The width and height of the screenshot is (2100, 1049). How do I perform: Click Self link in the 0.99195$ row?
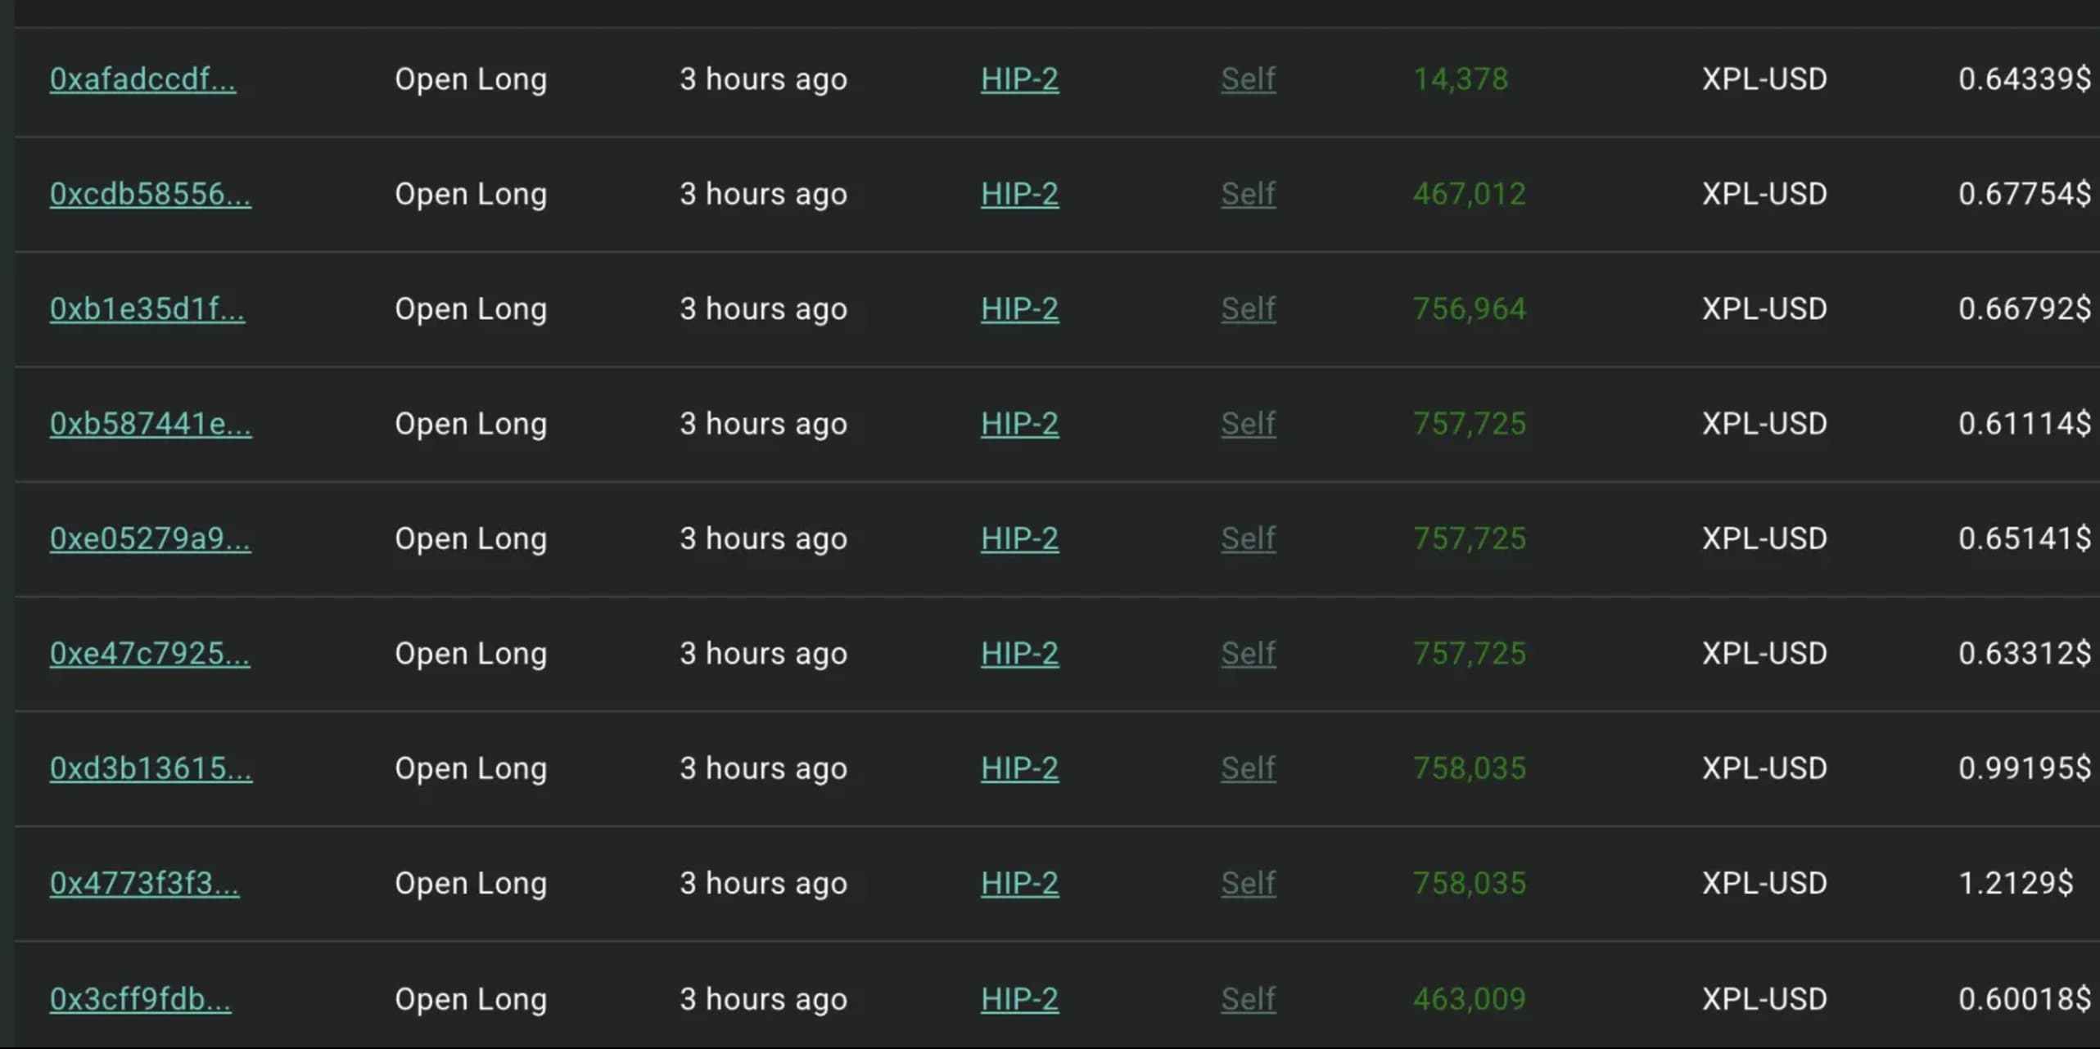[x=1248, y=768]
